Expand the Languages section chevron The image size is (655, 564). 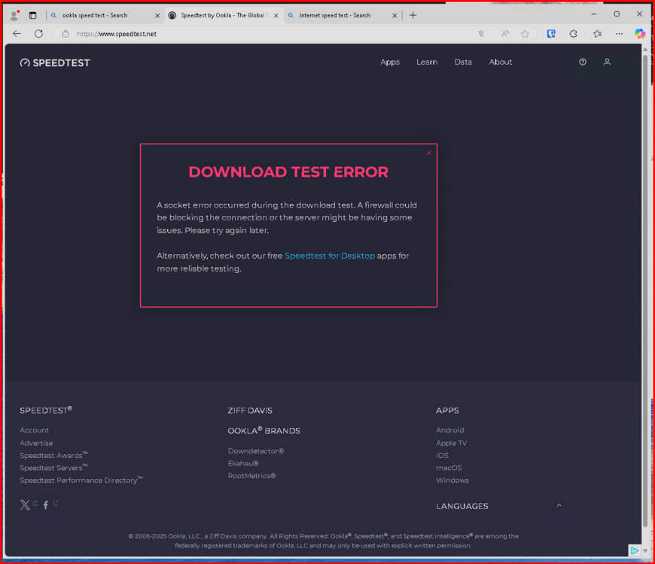coord(559,505)
